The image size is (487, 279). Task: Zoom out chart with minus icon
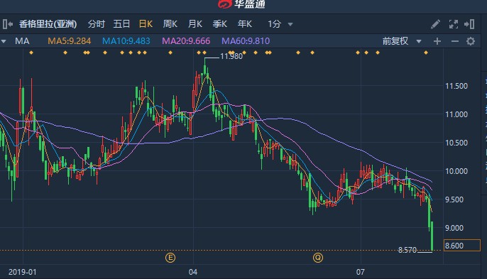pyautogui.click(x=454, y=41)
